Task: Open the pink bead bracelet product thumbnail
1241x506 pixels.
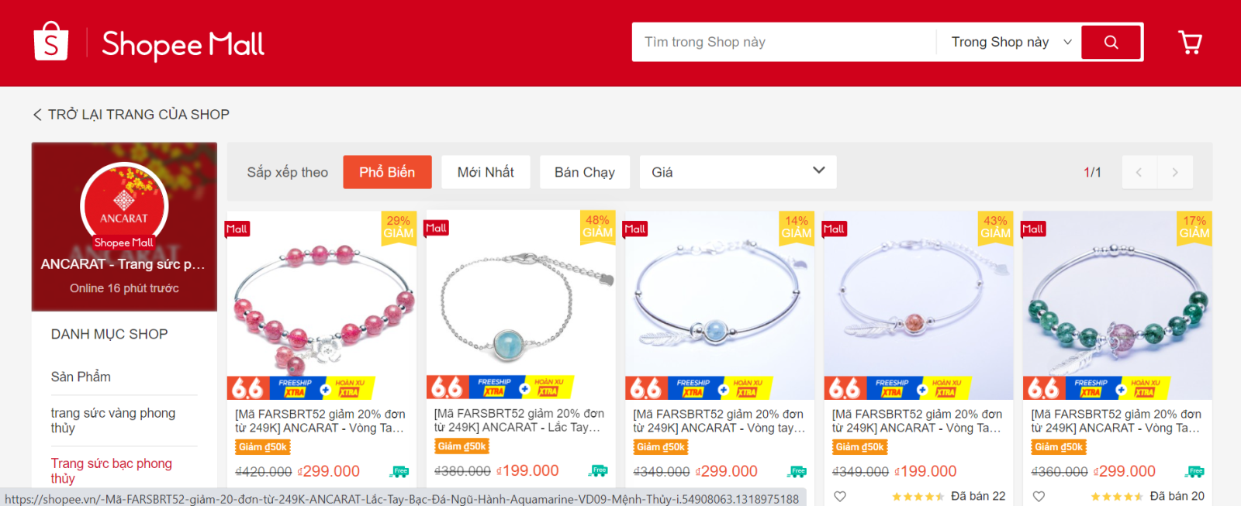Action: [x=321, y=305]
